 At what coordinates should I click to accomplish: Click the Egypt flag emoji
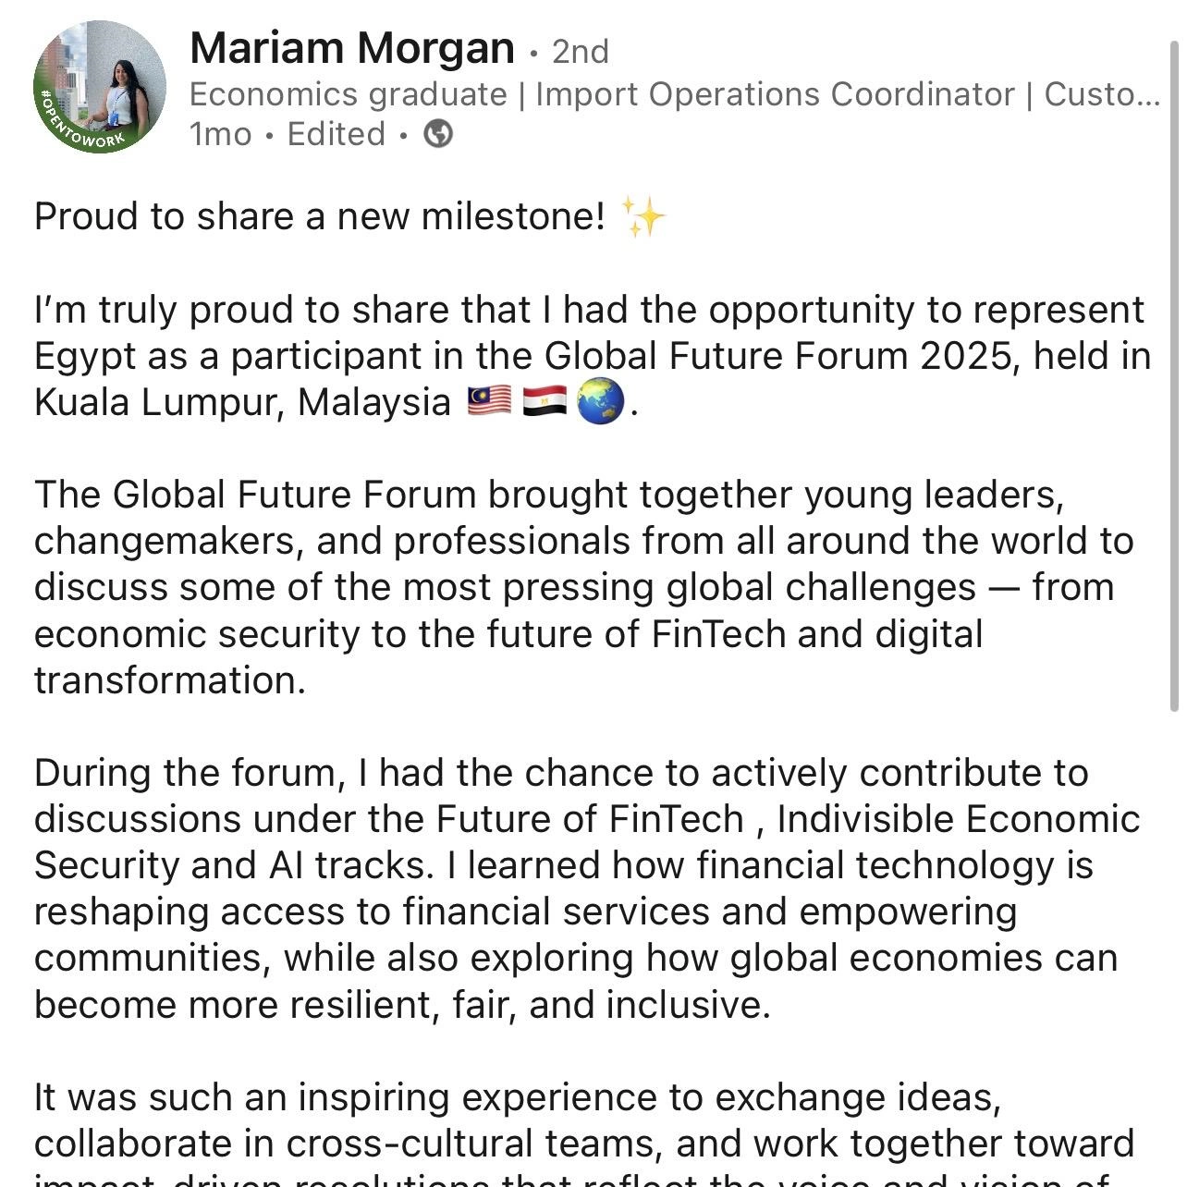(x=544, y=401)
